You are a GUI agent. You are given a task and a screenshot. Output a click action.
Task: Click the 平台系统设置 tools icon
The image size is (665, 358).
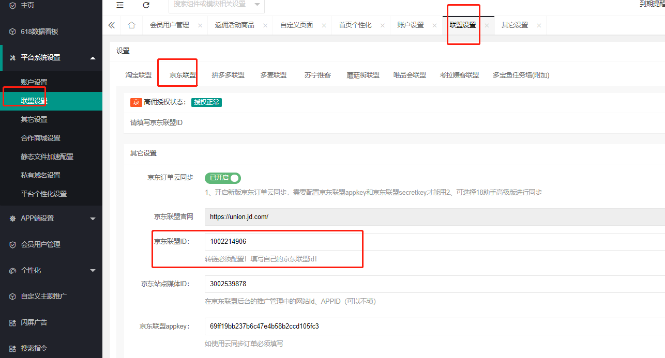tap(13, 57)
